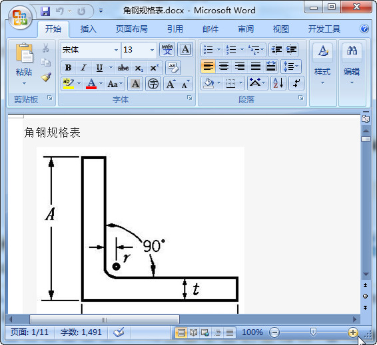Open the 邮件 tab
The image size is (377, 345).
(x=210, y=29)
